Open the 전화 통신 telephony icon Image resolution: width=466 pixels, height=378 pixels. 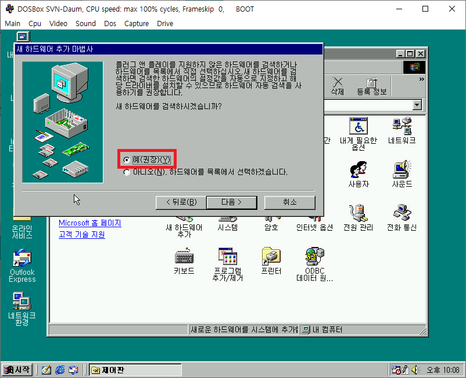point(402,217)
